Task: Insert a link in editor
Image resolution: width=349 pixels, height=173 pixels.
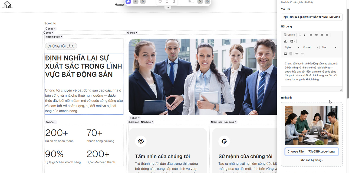Action: point(297,54)
